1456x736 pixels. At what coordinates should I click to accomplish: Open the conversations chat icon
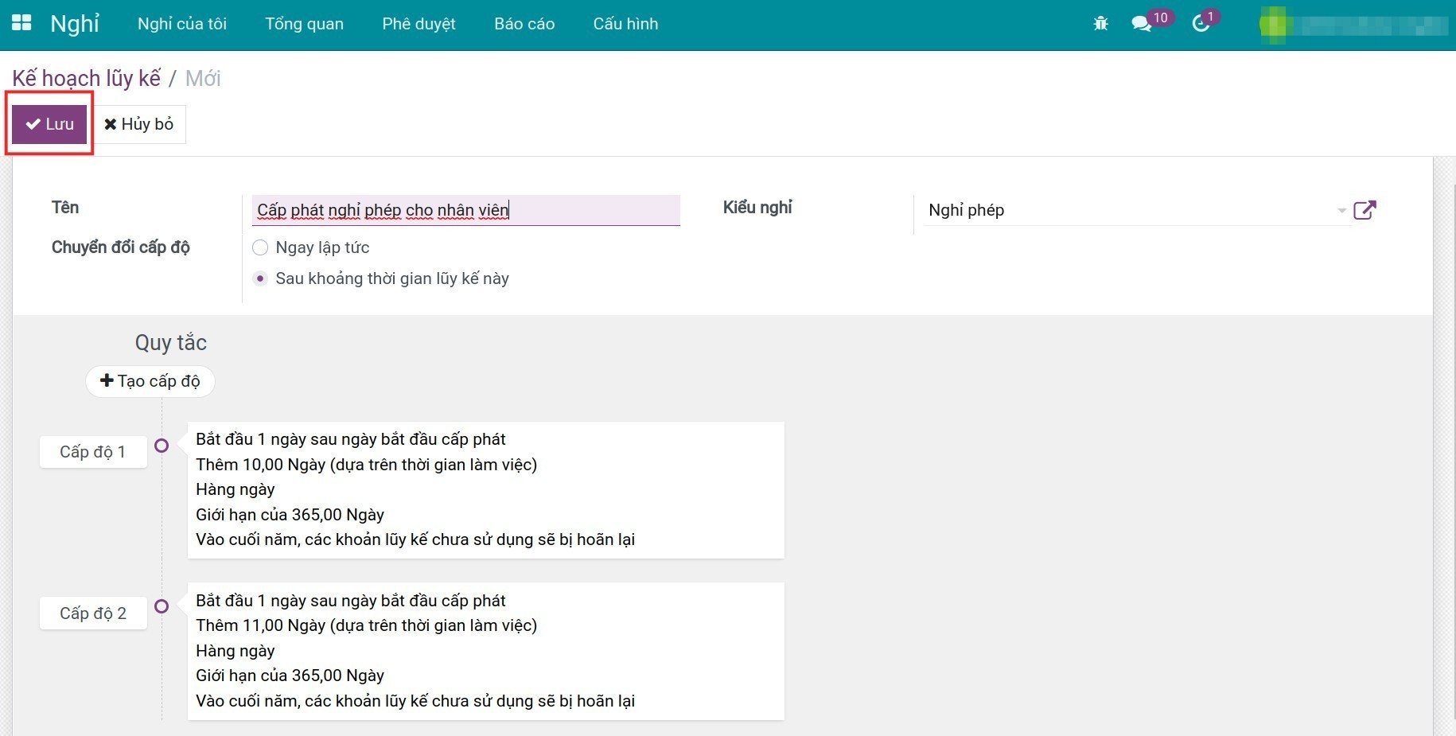(1142, 24)
